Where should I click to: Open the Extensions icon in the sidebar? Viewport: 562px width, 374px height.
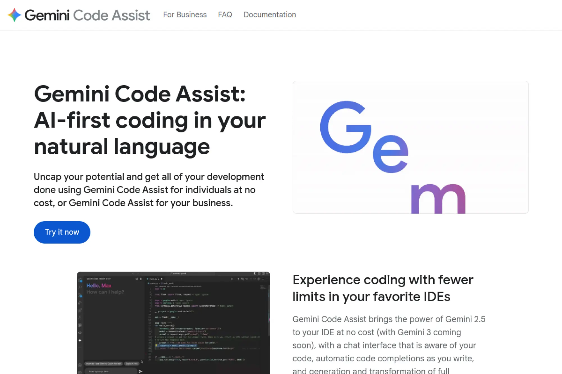tap(80, 310)
